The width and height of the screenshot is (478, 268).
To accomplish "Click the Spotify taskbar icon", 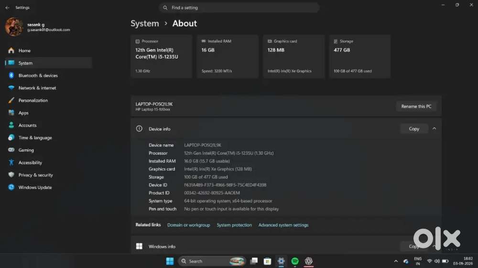I will pyautogui.click(x=295, y=261).
